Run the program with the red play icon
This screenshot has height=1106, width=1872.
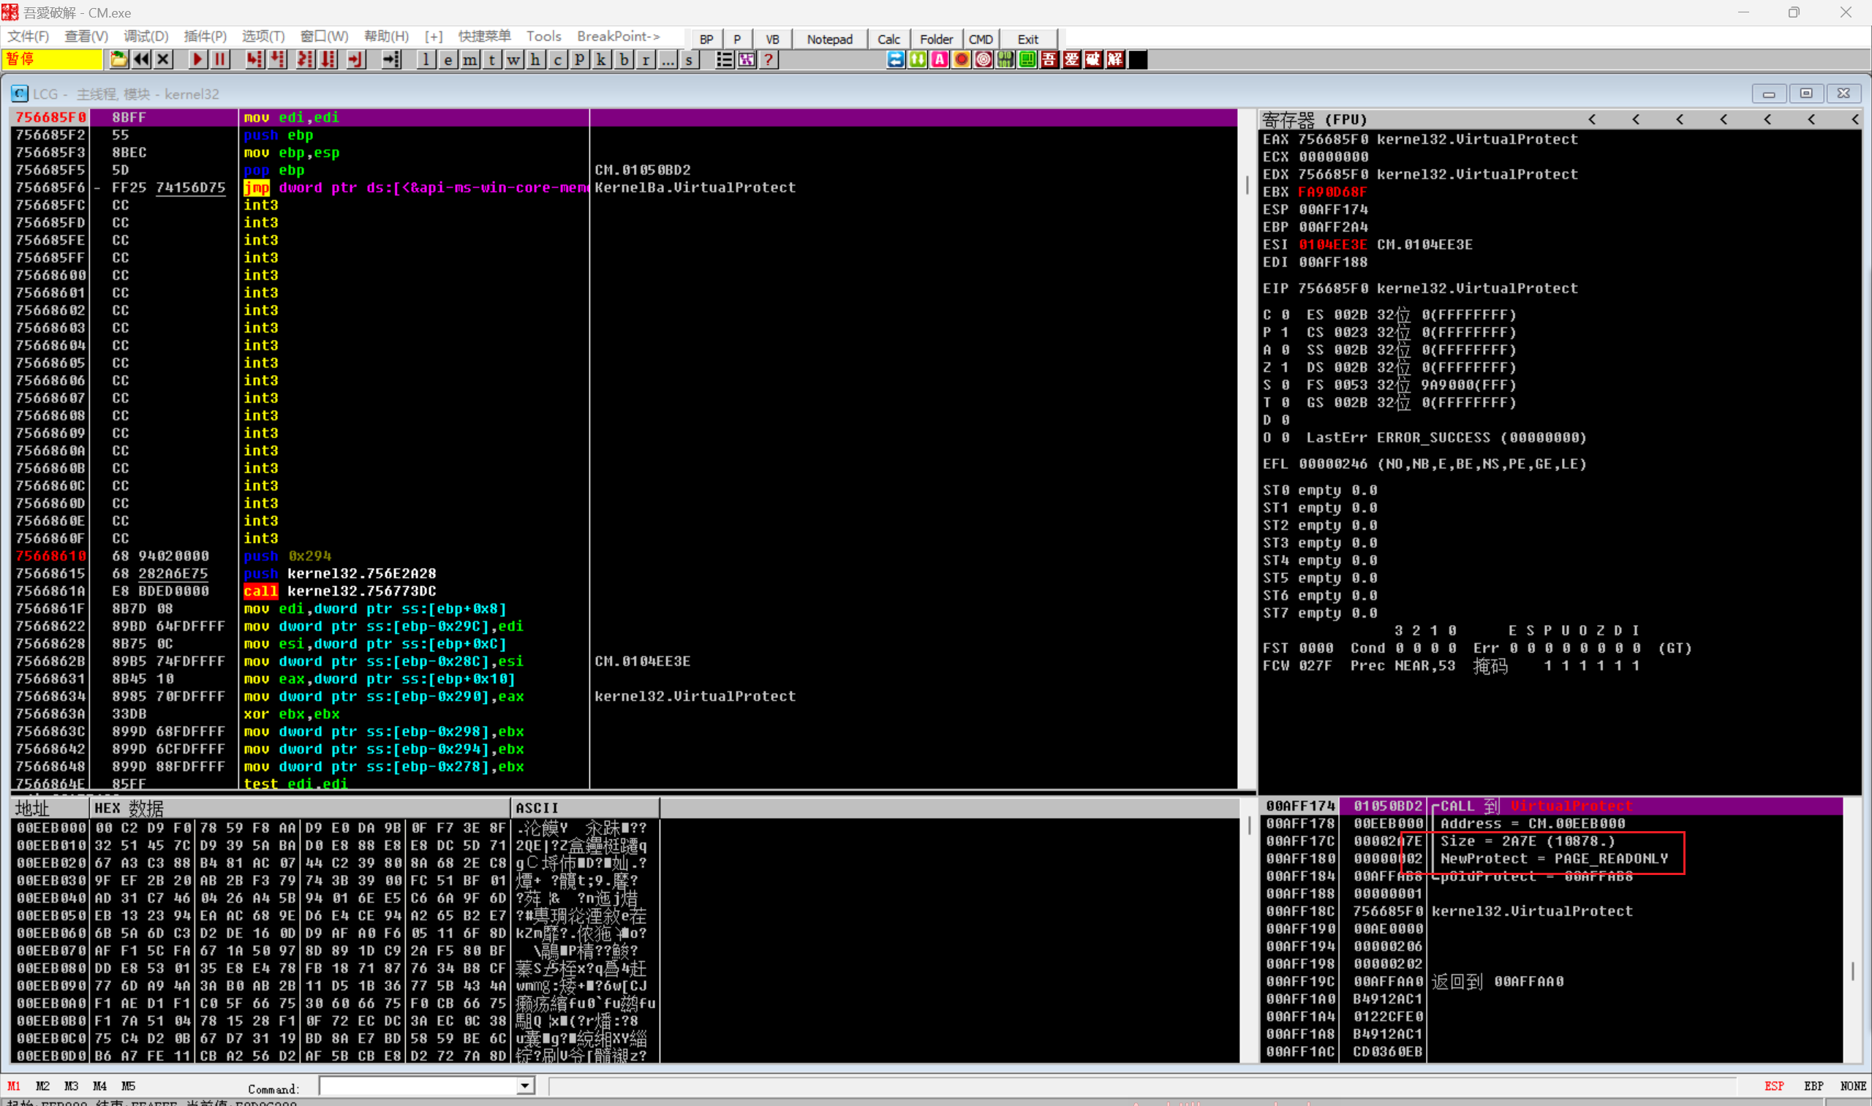197,60
